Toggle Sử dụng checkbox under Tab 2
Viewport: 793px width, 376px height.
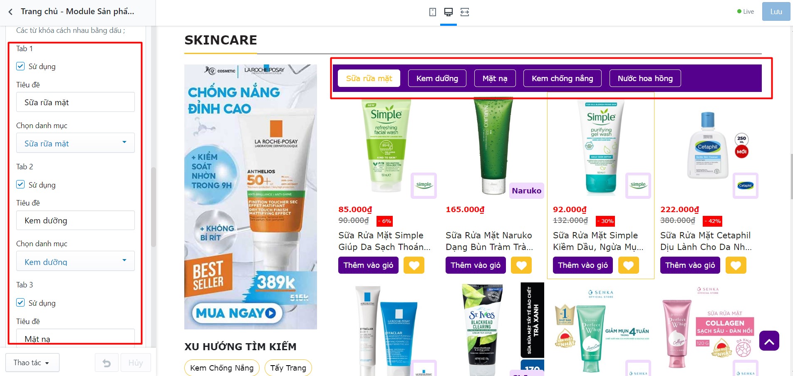point(20,184)
